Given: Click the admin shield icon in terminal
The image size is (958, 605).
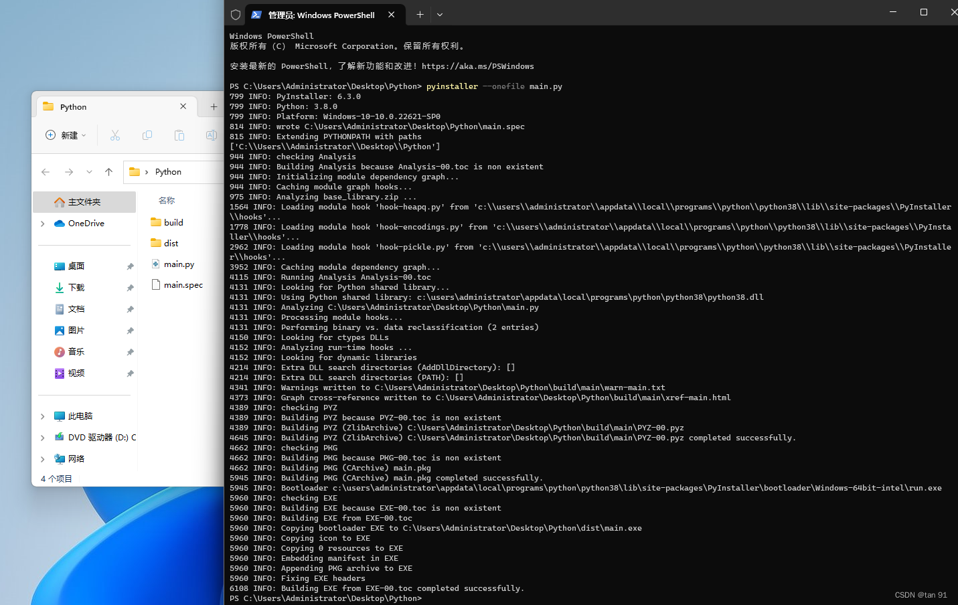Looking at the screenshot, I should (236, 15).
